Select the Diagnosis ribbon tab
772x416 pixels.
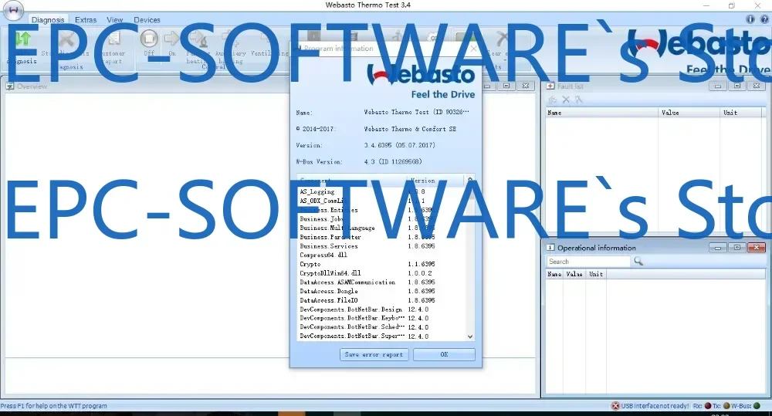(48, 20)
